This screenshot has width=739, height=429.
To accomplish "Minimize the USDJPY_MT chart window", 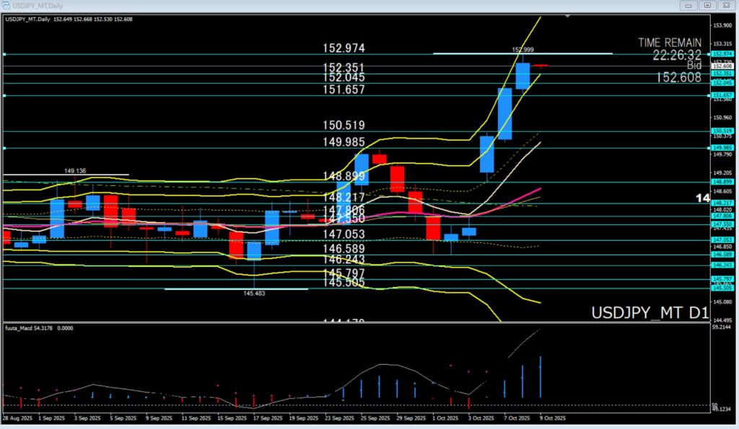I will (x=688, y=6).
